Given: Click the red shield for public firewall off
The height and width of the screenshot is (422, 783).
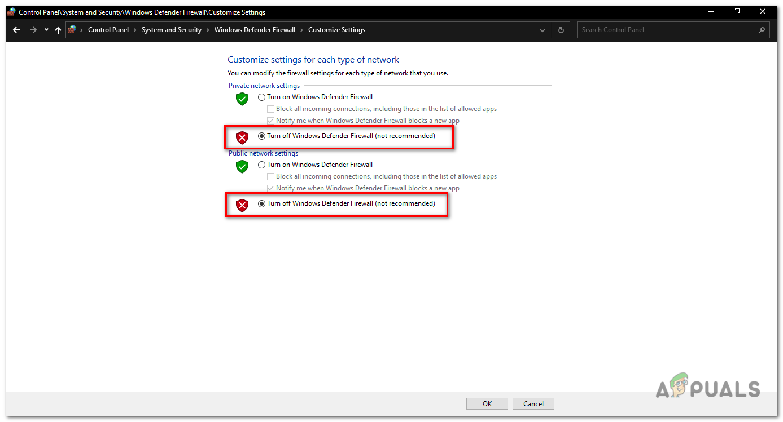Looking at the screenshot, I should tap(242, 205).
